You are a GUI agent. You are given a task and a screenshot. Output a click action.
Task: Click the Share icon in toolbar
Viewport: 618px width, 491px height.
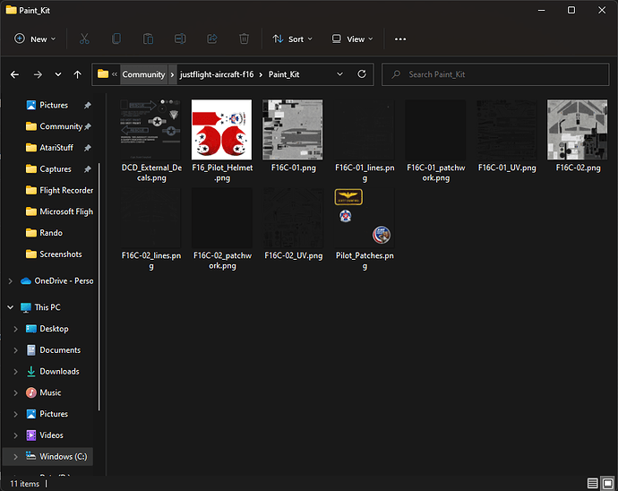pyautogui.click(x=212, y=39)
